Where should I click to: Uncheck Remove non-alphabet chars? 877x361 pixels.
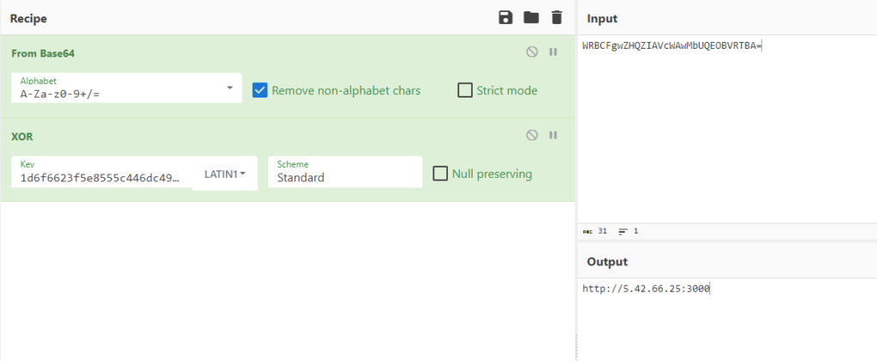point(260,90)
